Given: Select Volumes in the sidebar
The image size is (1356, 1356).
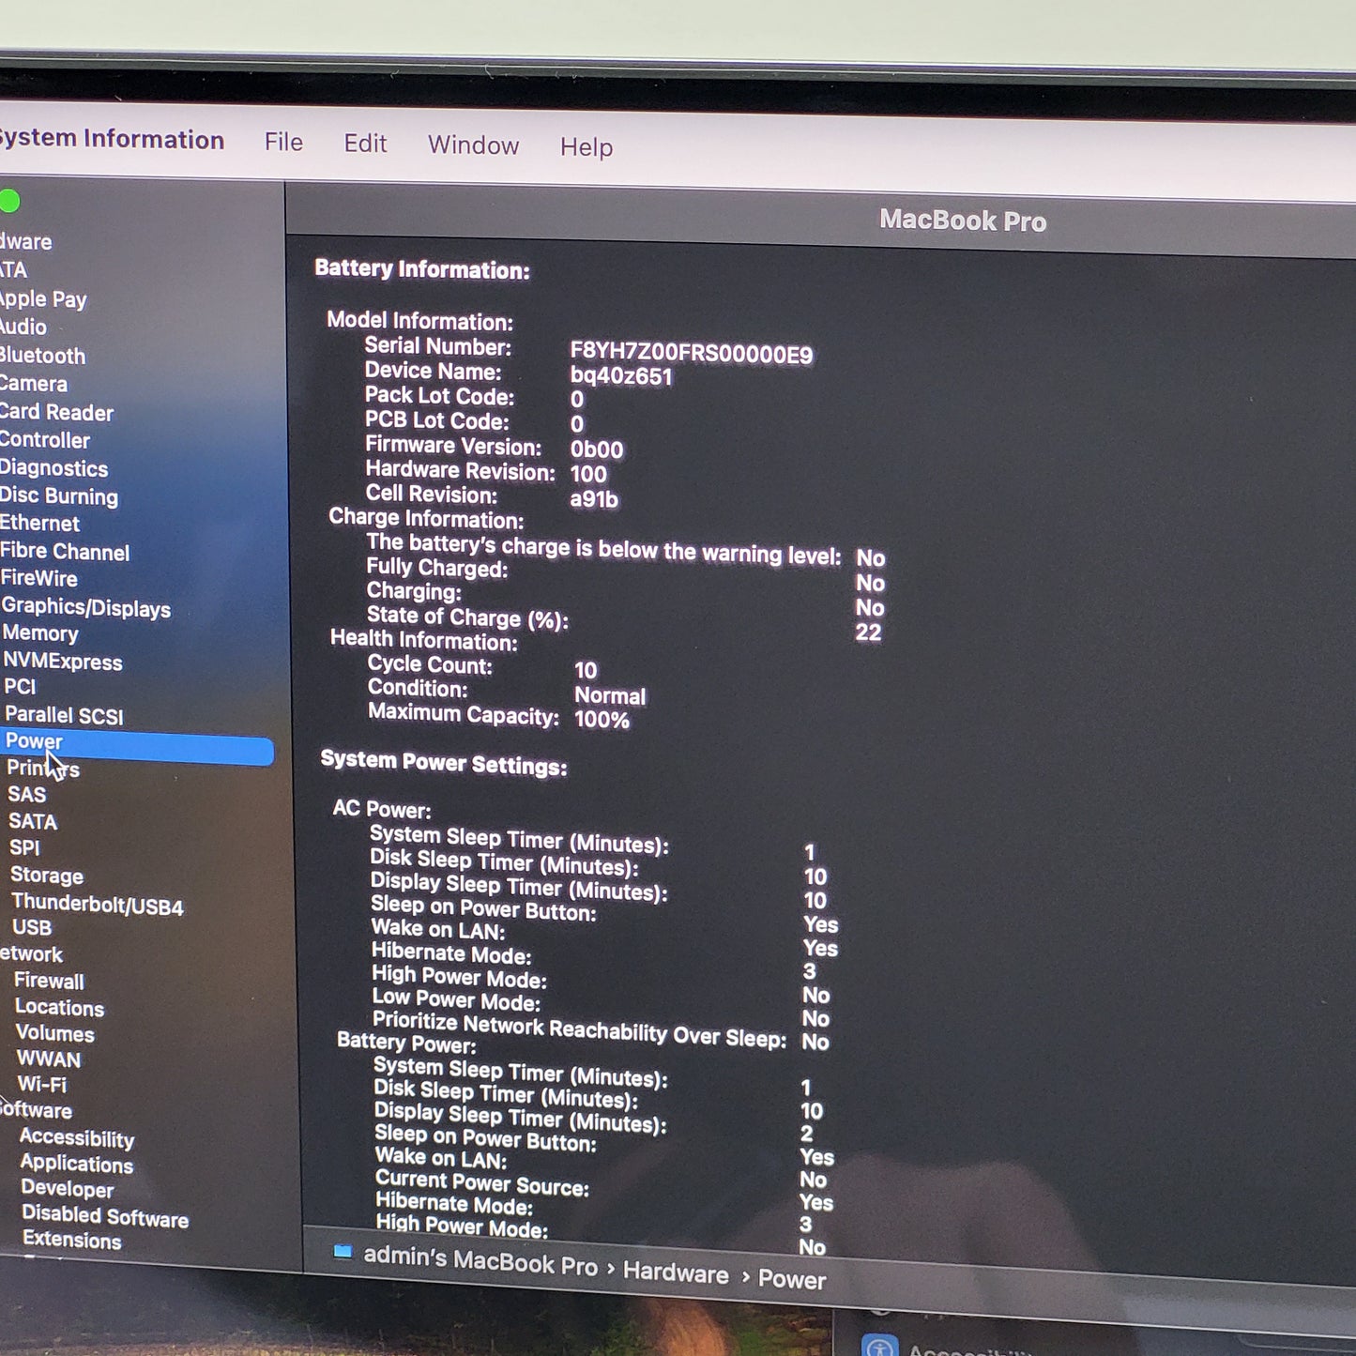Looking at the screenshot, I should (55, 1033).
